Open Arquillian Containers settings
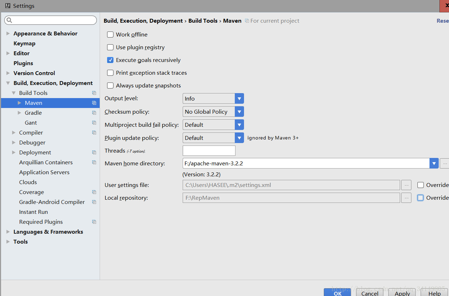The height and width of the screenshot is (296, 449). click(x=46, y=162)
